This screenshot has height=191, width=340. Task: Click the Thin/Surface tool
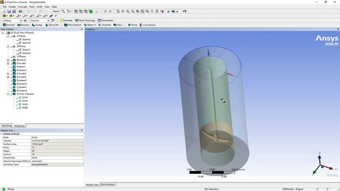73,25
